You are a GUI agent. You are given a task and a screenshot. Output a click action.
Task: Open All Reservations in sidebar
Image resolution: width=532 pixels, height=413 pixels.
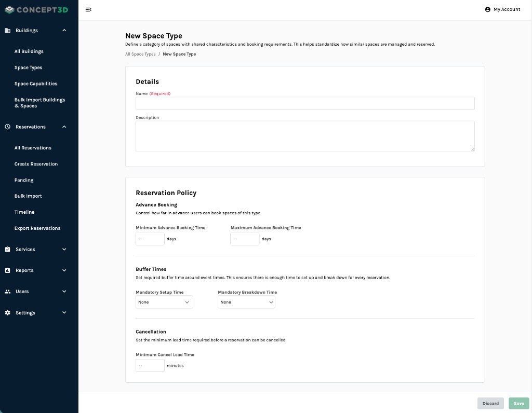point(33,148)
